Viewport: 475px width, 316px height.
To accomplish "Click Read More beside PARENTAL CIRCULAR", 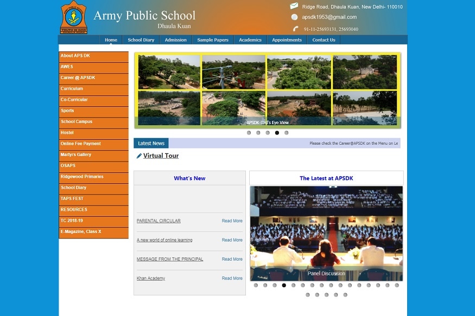I will coord(232,221).
